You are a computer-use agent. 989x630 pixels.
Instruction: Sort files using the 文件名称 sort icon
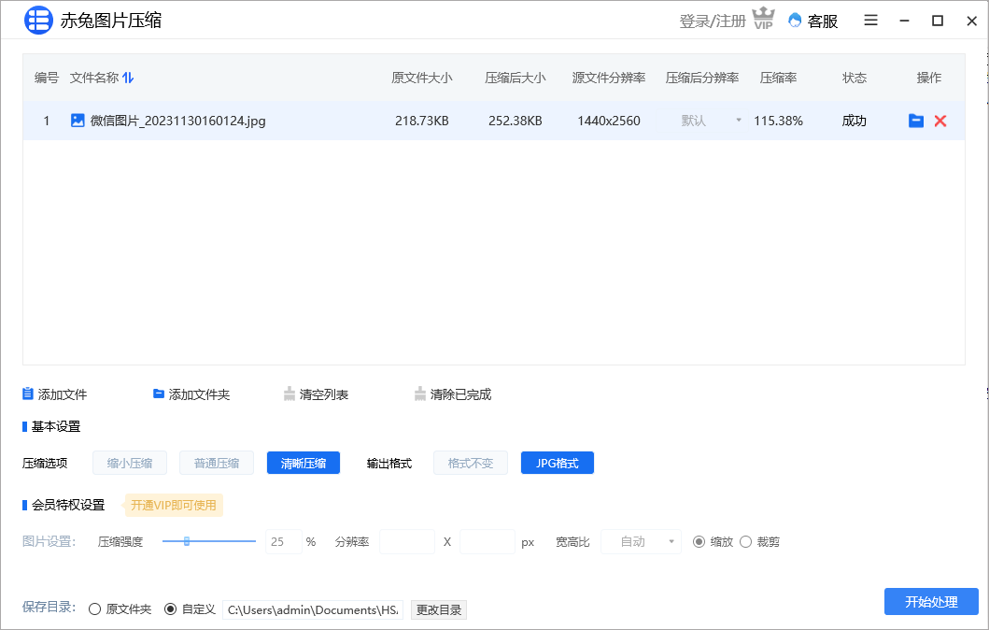click(129, 79)
